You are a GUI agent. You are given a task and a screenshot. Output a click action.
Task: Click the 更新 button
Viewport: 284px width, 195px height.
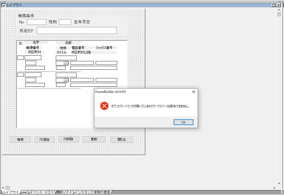[94, 139]
